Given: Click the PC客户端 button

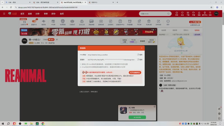Looking at the screenshot, I should point(195,22).
